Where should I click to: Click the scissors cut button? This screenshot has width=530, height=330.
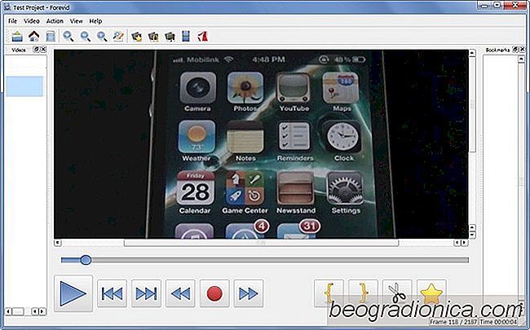[397, 293]
